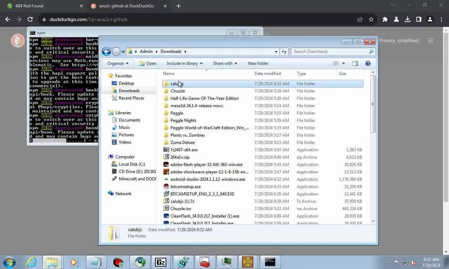
Task: Open the 7z taskbar application
Action: click(161, 262)
